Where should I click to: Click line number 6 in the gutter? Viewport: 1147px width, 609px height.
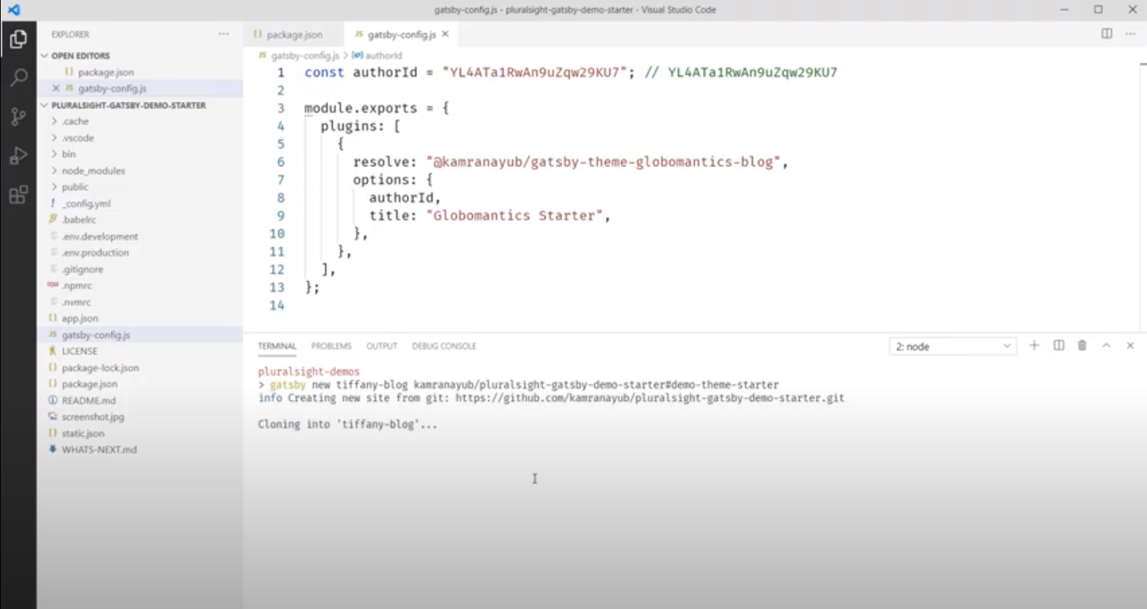tap(280, 162)
